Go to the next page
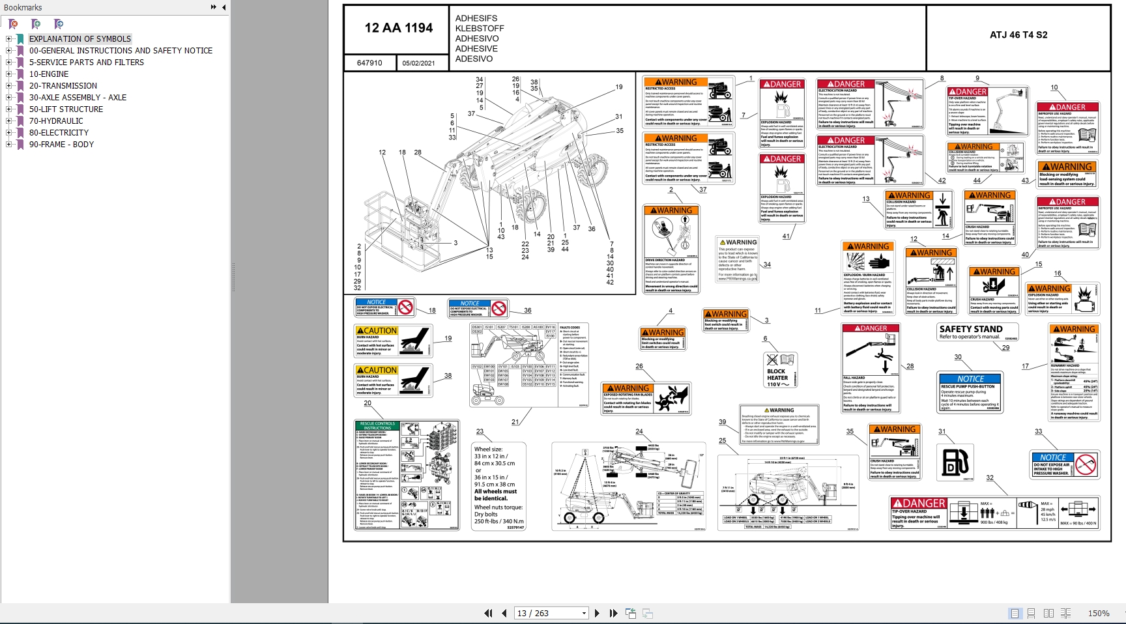1126x624 pixels. [597, 613]
